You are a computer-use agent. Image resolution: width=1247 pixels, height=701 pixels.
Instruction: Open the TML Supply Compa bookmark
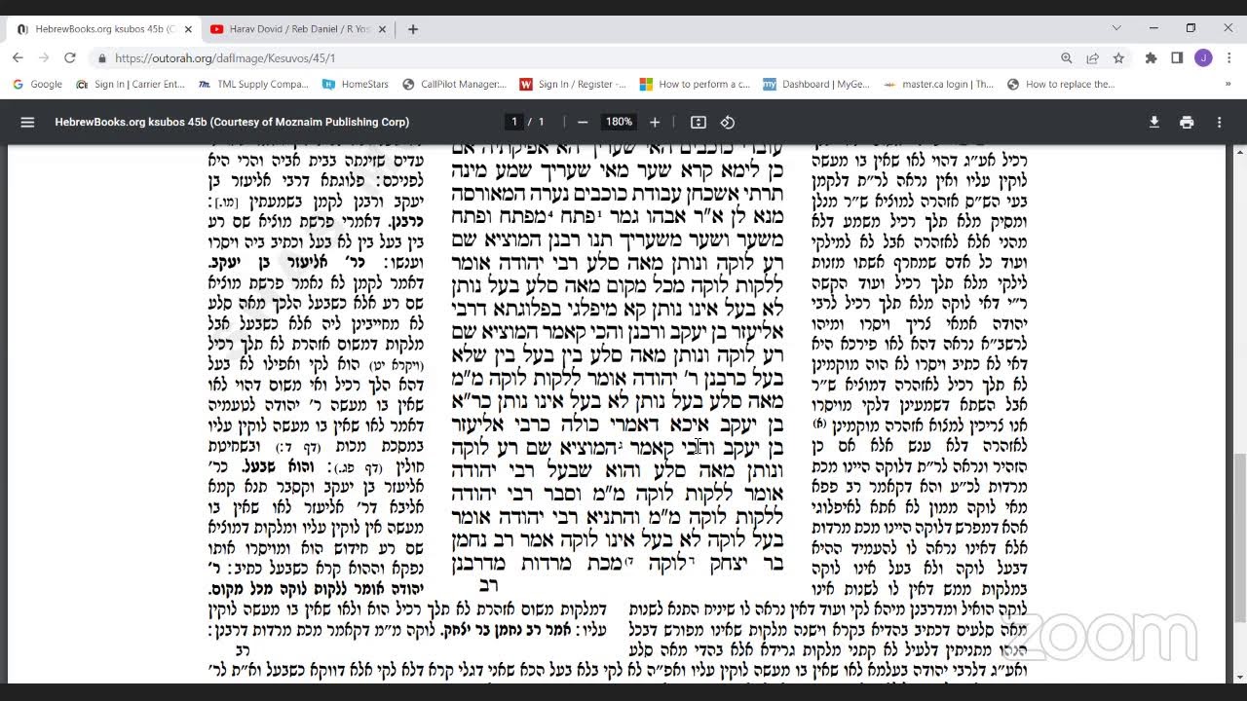pos(253,85)
